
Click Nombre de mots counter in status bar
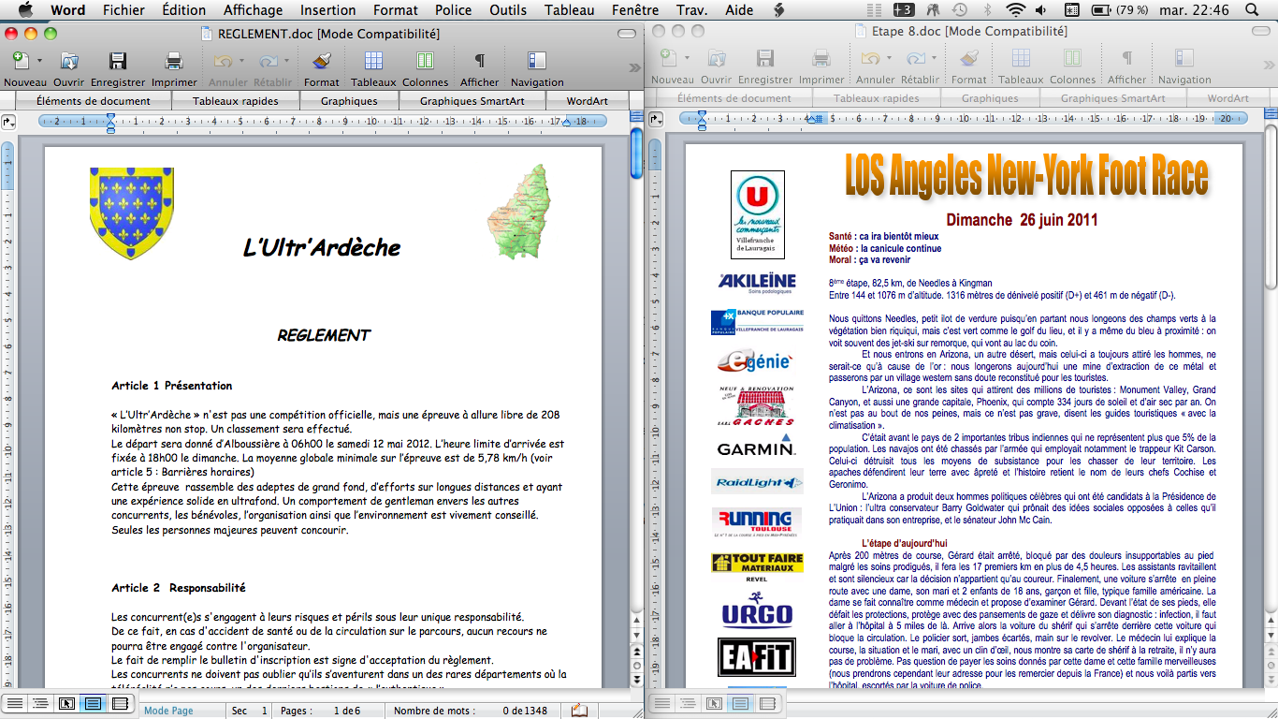pos(472,711)
